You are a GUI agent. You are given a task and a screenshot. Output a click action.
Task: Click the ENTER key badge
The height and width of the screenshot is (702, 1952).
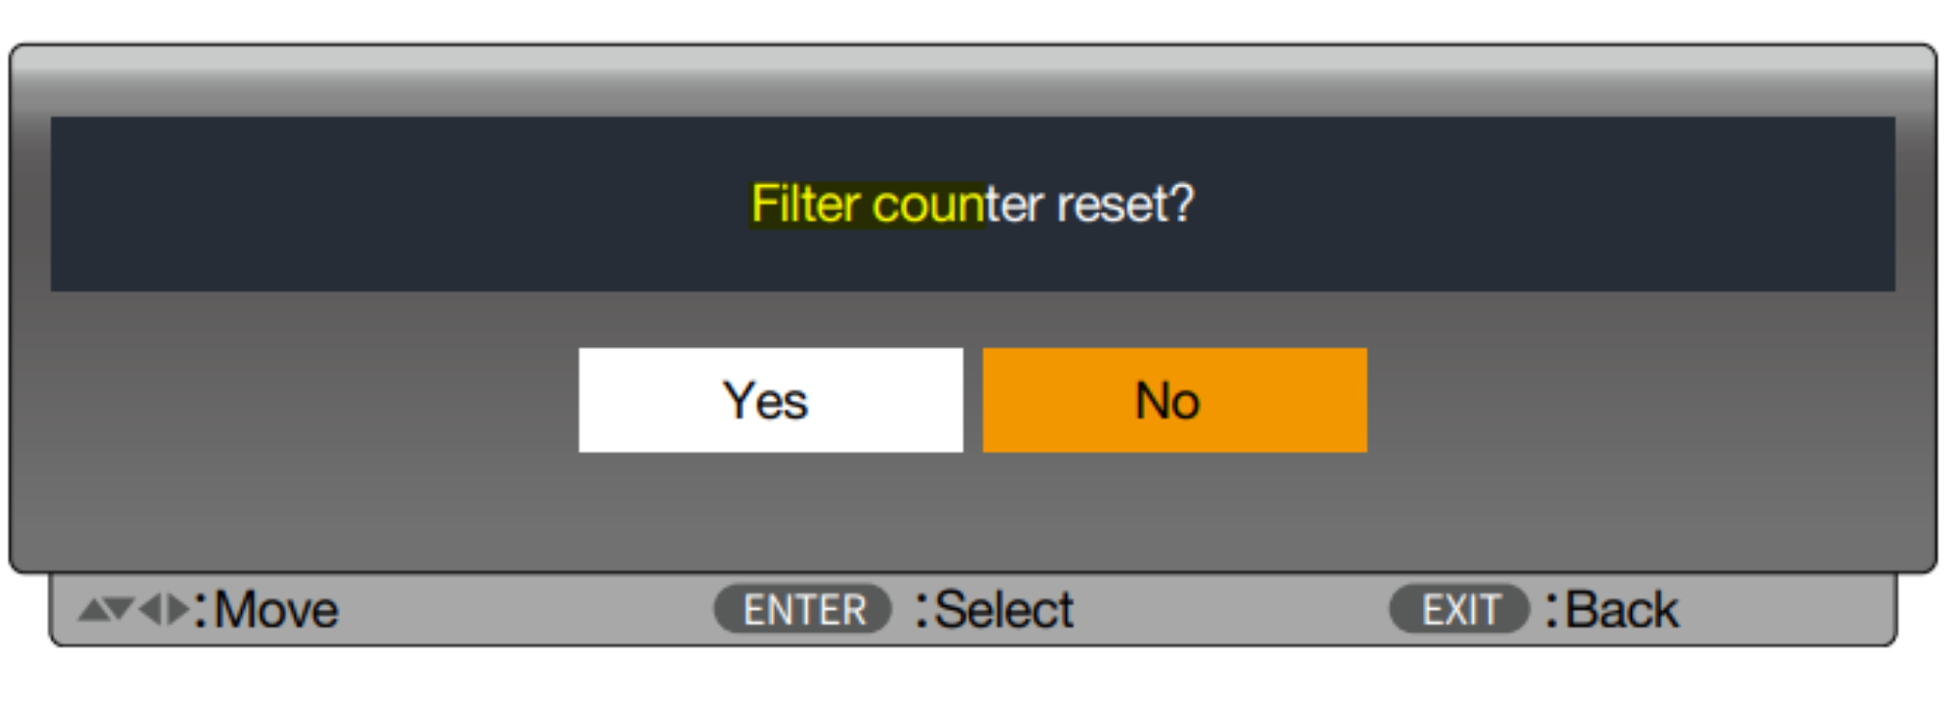click(x=803, y=609)
